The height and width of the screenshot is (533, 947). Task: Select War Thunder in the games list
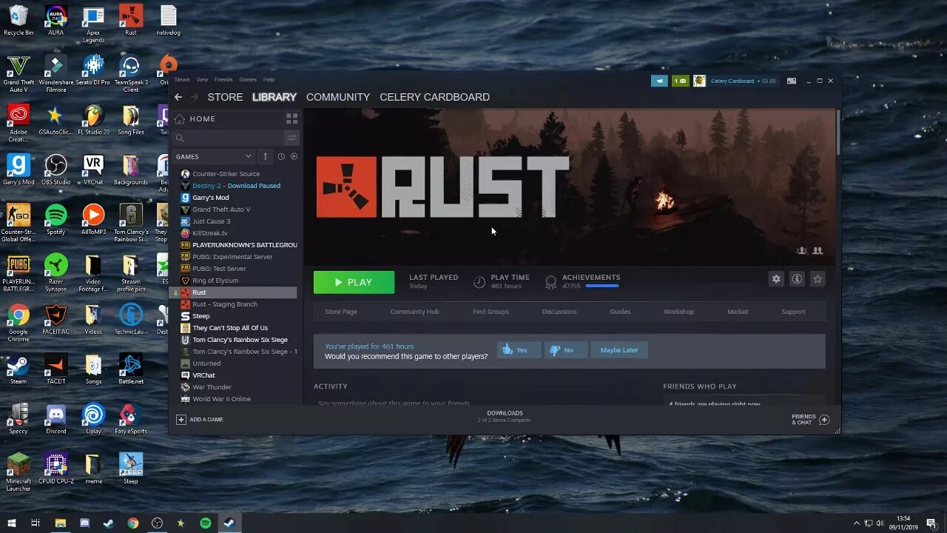(x=212, y=387)
